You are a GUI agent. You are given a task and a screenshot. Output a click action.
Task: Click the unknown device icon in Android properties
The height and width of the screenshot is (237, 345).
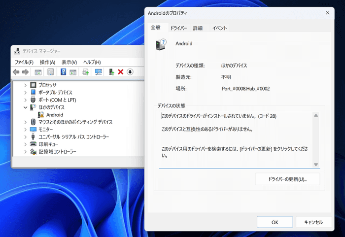[x=161, y=44]
